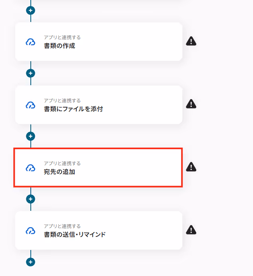Screen dimensions: 253x276
Task: Click warning icon beside 書類にファイルを添付
Action: 191,104
